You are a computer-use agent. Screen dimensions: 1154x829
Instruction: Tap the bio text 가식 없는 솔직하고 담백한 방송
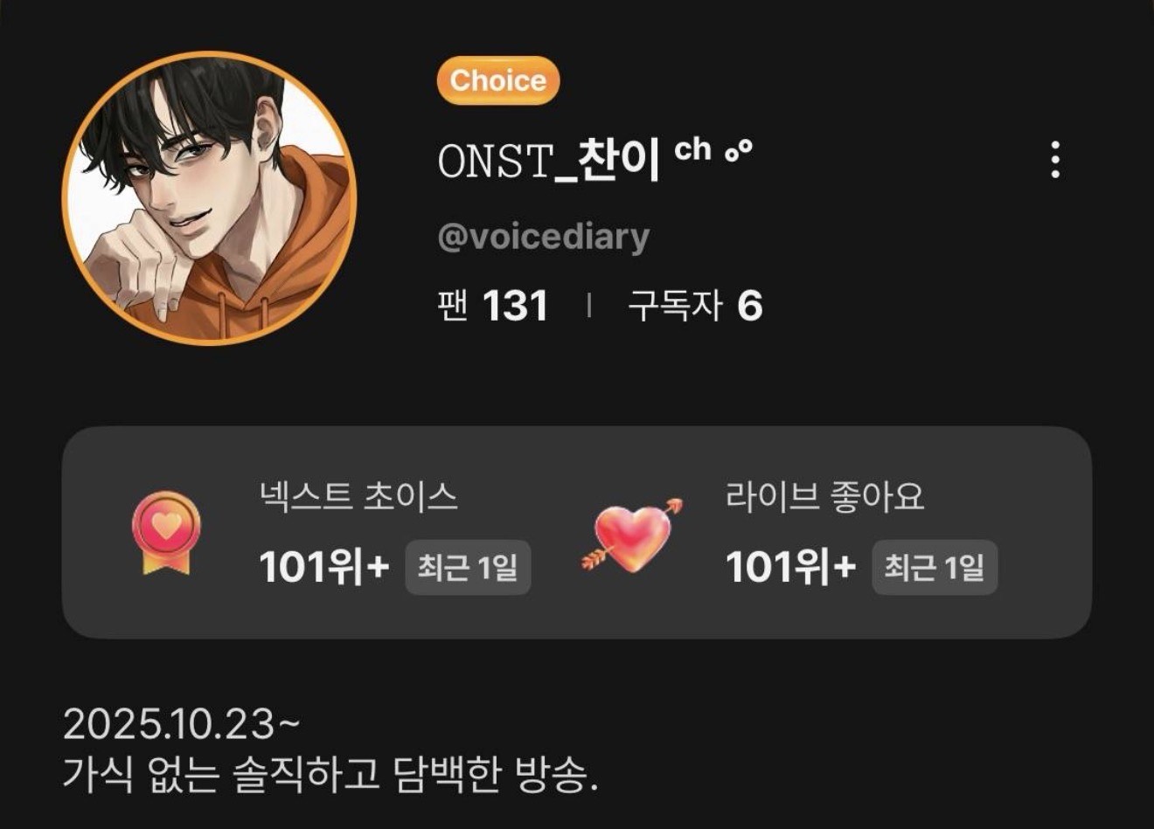coord(330,775)
